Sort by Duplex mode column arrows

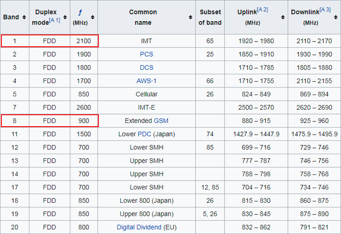click(x=65, y=17)
